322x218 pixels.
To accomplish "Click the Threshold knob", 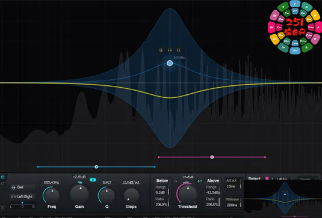I will click(187, 193).
